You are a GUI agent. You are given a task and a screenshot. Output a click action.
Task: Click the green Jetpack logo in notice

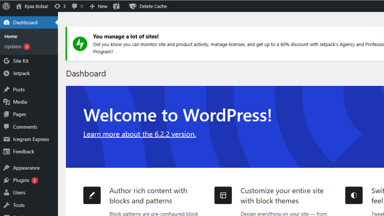tap(80, 44)
